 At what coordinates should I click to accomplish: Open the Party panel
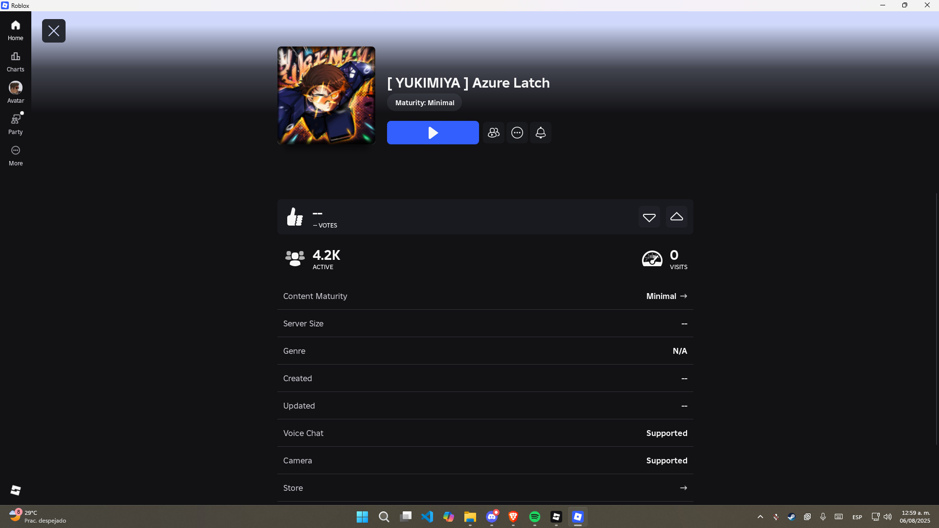pos(15,123)
